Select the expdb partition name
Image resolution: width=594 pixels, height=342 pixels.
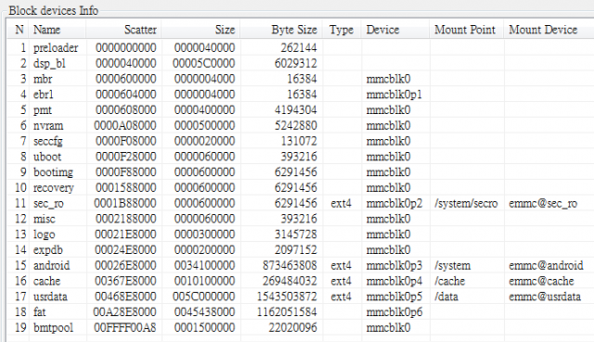47,249
